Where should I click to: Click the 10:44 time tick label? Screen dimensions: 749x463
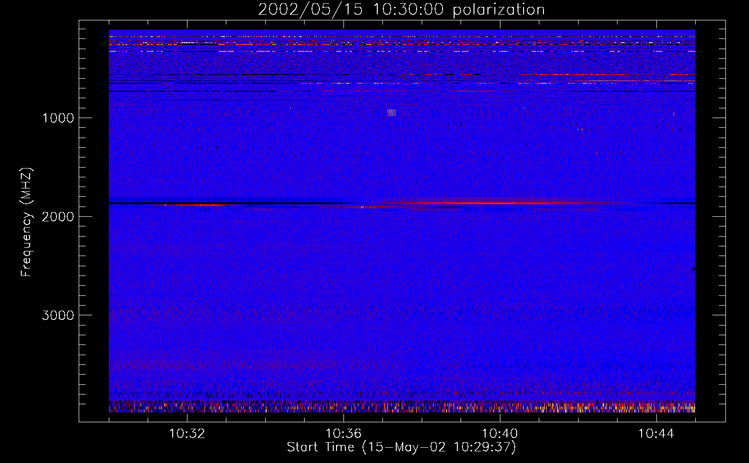point(656,434)
